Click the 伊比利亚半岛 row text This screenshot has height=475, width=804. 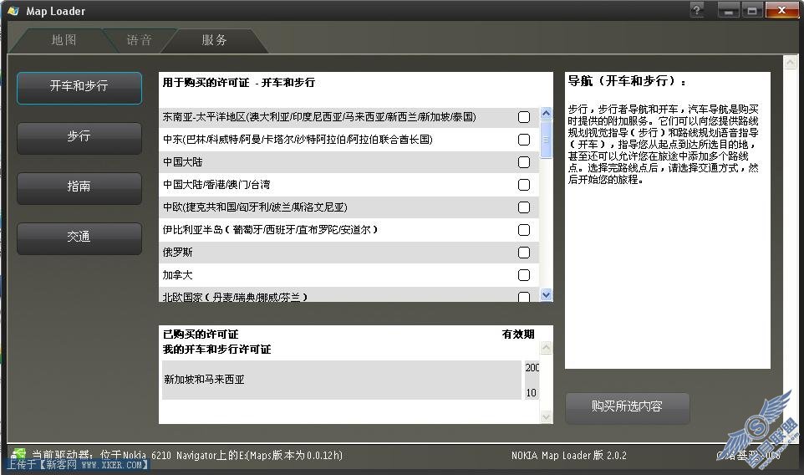(270, 230)
